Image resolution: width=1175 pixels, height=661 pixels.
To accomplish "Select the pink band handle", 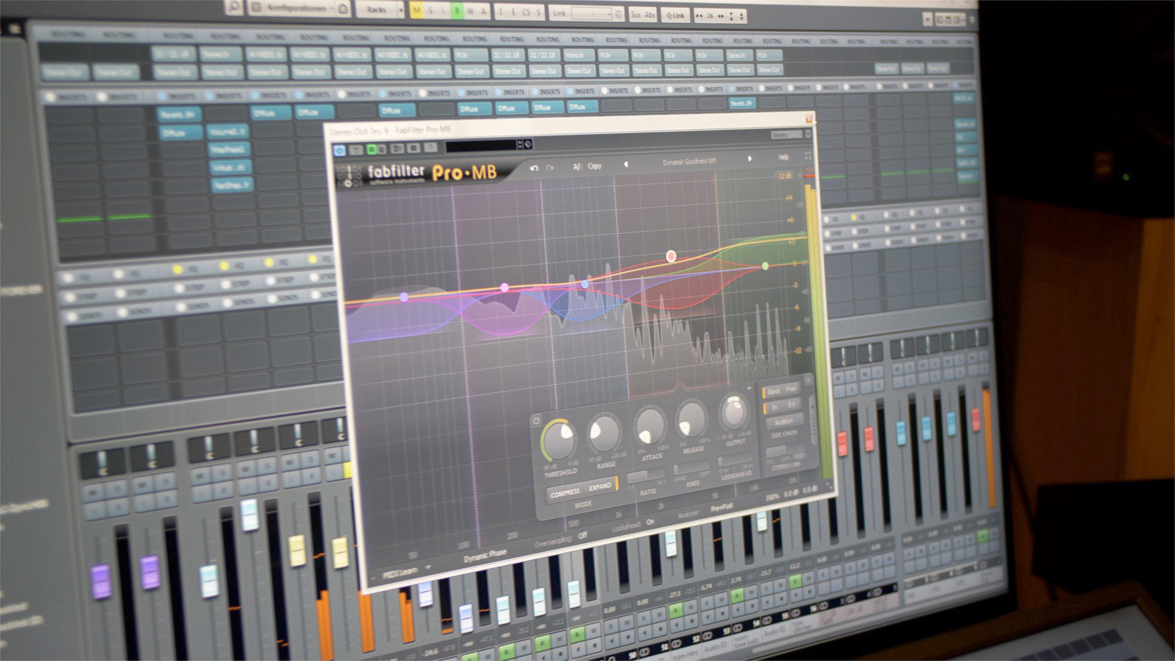I will tap(504, 287).
